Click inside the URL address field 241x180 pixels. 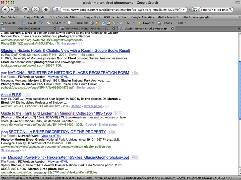coord(120,10)
